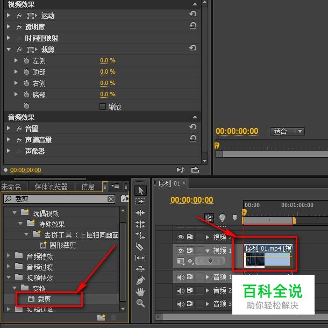The width and height of the screenshot is (328, 328).
Task: Collapse the 视频特效 folder
Action: [9, 277]
